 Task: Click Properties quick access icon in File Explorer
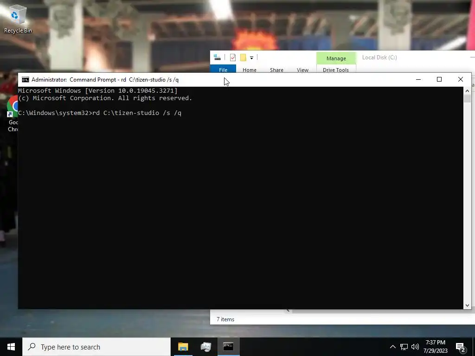point(233,57)
